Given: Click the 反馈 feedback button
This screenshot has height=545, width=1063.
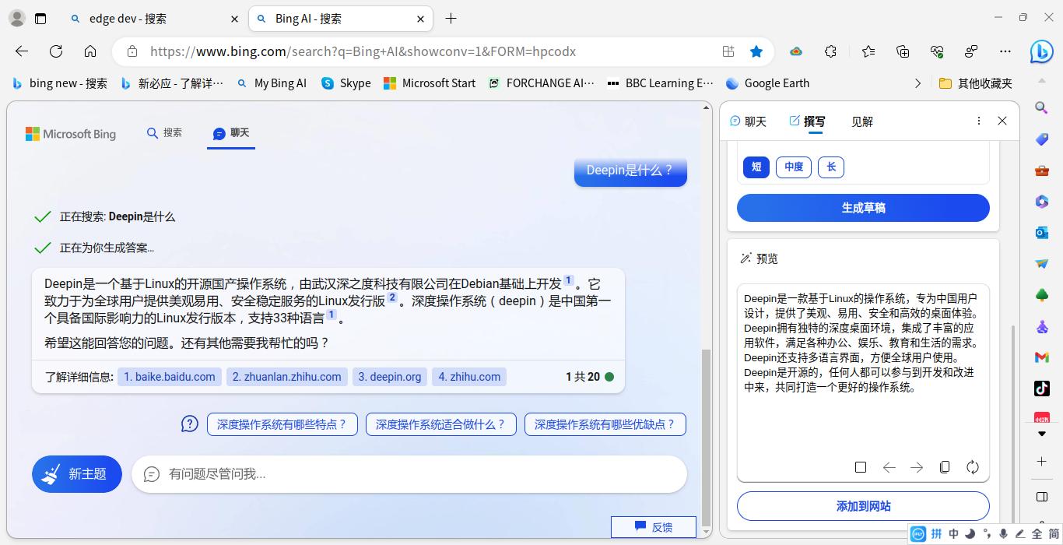Looking at the screenshot, I should pyautogui.click(x=654, y=527).
